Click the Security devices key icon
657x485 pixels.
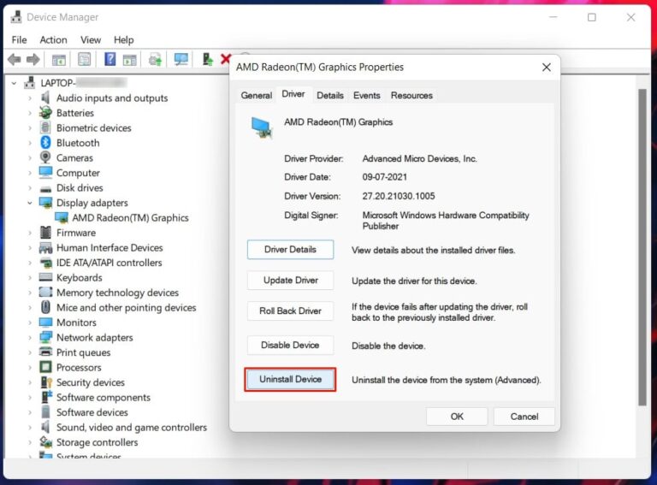click(x=46, y=382)
